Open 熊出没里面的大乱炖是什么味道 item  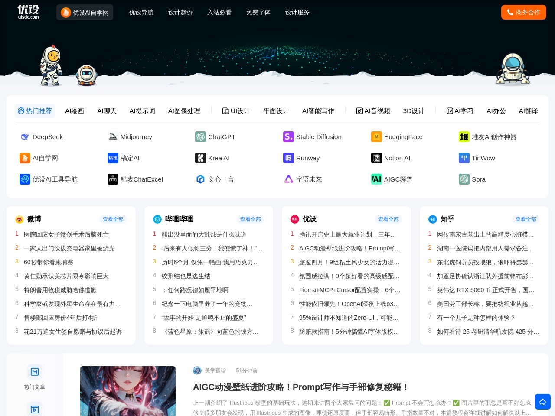click(x=204, y=234)
